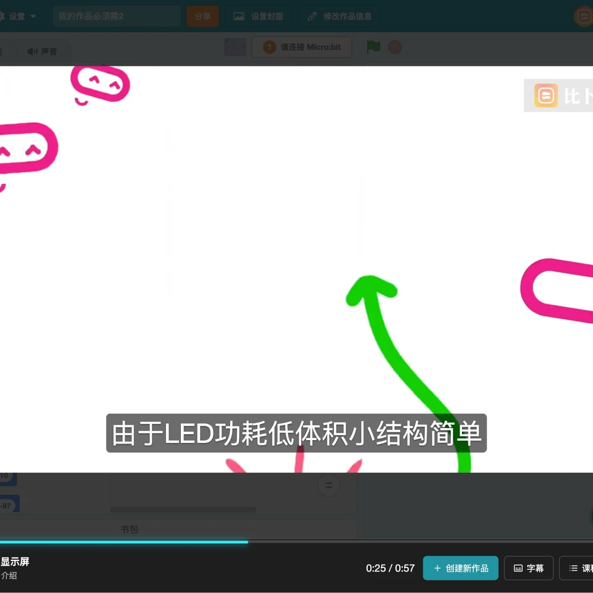This screenshot has height=593, width=593.
Task: Click the 显示屏 lesson title
Action: coord(15,562)
